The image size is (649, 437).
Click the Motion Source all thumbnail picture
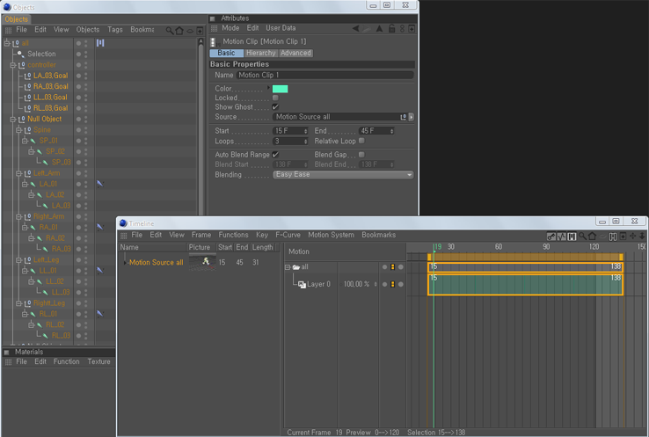point(202,262)
